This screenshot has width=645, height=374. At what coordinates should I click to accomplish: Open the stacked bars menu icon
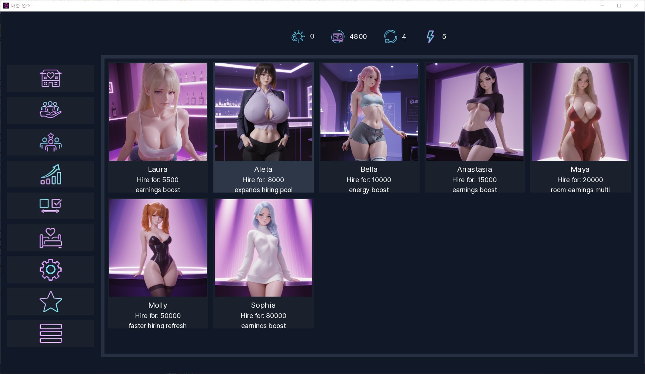click(51, 333)
